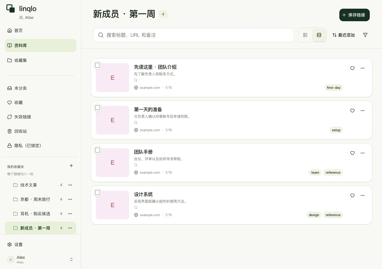Check the 设计系统 card checkbox
The image size is (382, 269).
pyautogui.click(x=98, y=192)
